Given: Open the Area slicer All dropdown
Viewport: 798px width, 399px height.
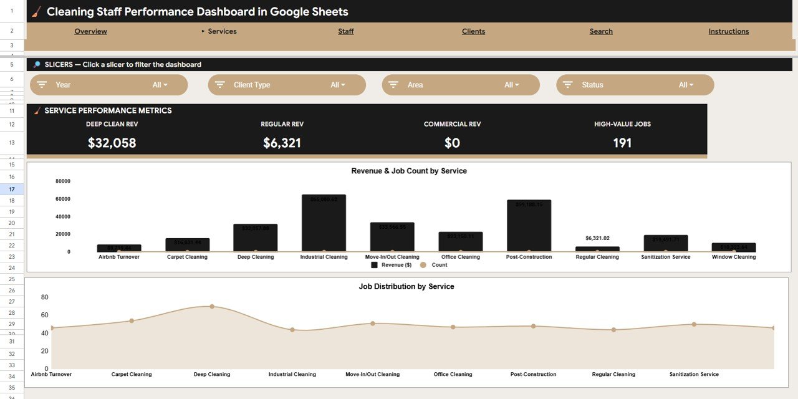Looking at the screenshot, I should (x=512, y=85).
